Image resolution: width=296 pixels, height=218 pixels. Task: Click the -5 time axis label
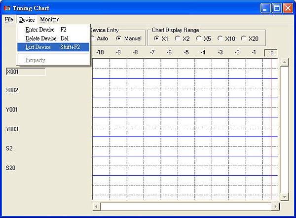[186, 52]
